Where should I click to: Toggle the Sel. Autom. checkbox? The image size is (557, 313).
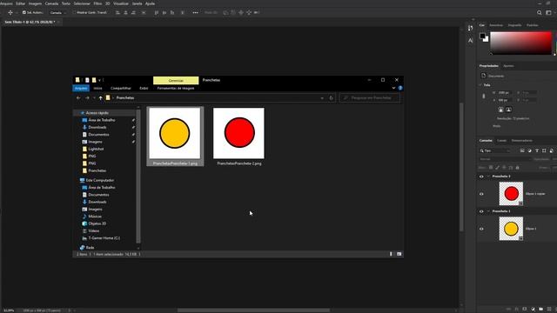pyautogui.click(x=24, y=12)
